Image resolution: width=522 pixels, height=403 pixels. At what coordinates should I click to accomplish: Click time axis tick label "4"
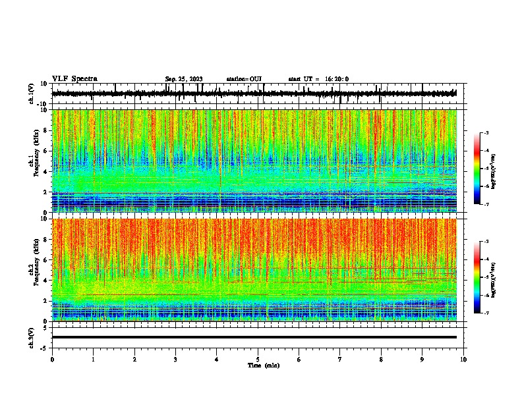(217, 360)
